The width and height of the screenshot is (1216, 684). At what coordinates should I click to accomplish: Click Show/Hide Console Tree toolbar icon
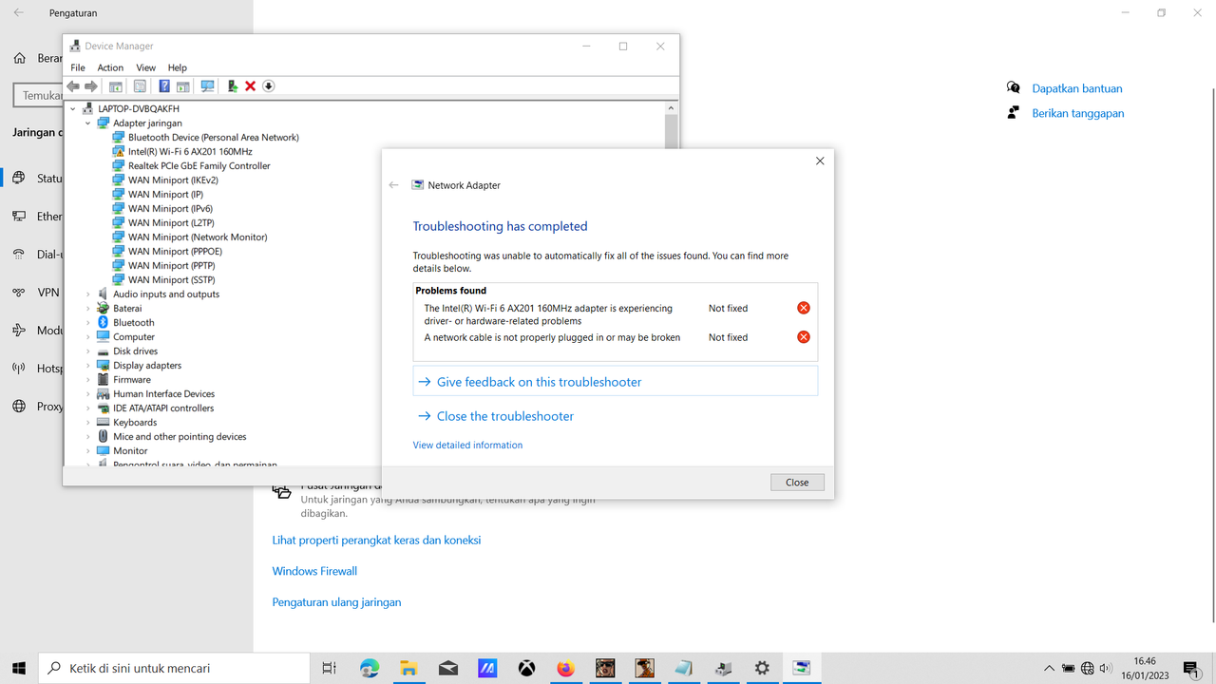(116, 86)
